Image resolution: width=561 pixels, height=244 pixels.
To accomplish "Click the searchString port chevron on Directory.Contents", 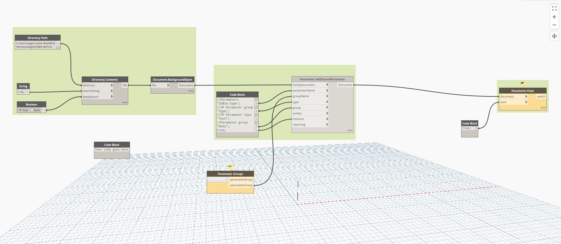I will point(112,91).
